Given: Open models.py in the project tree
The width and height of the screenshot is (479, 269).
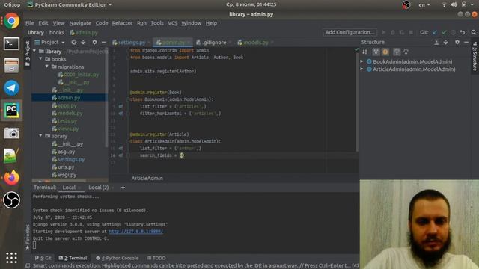Looking at the screenshot, I should pyautogui.click(x=67, y=113).
